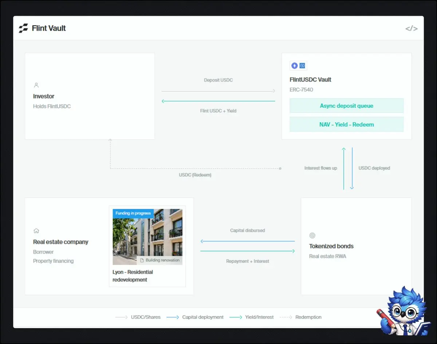Click the Flint Vault logo icon
Image resolution: width=437 pixels, height=344 pixels.
23,28
